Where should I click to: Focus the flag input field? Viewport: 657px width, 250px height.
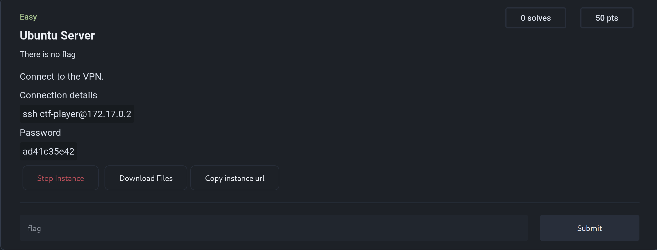pyautogui.click(x=274, y=228)
